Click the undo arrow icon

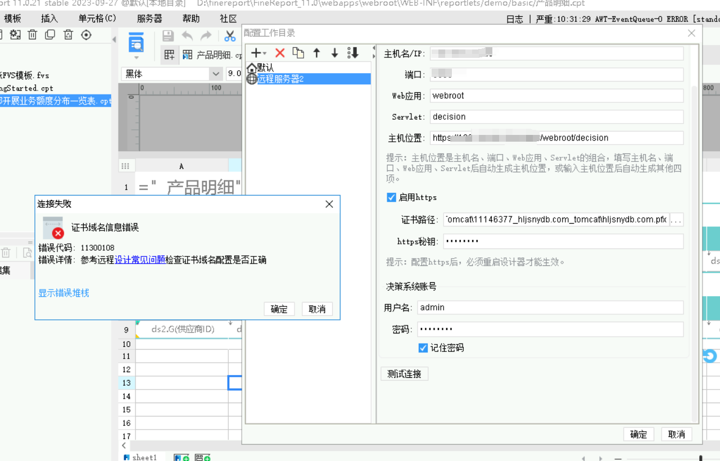tap(187, 36)
